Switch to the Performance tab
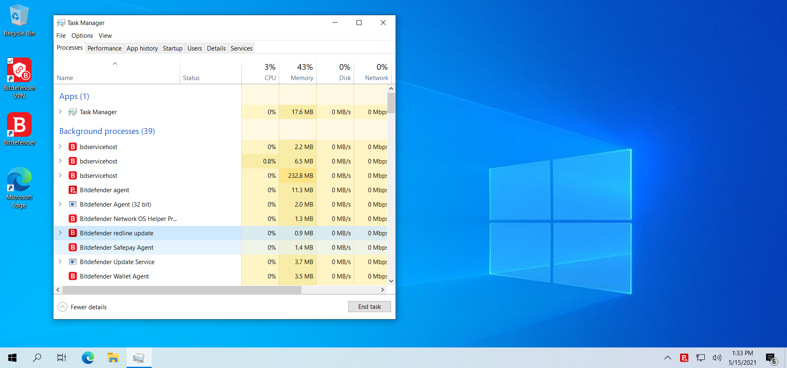The image size is (787, 368). click(104, 48)
